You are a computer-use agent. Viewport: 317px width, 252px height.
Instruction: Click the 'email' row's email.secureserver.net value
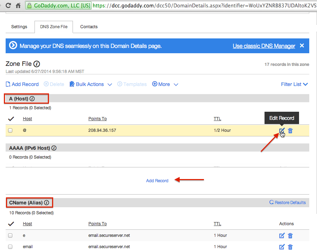109,247
